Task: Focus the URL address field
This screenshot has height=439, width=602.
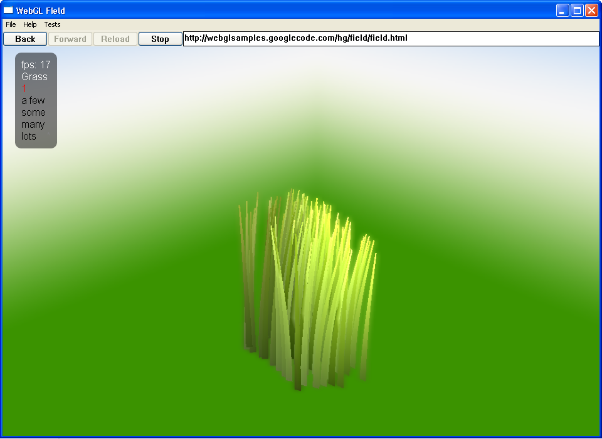Action: 390,38
